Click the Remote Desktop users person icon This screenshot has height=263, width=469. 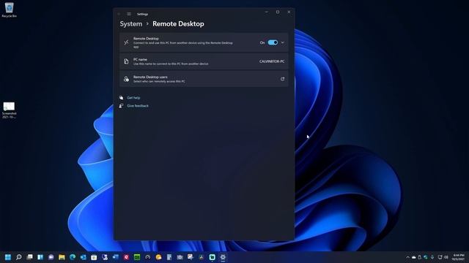pos(126,79)
